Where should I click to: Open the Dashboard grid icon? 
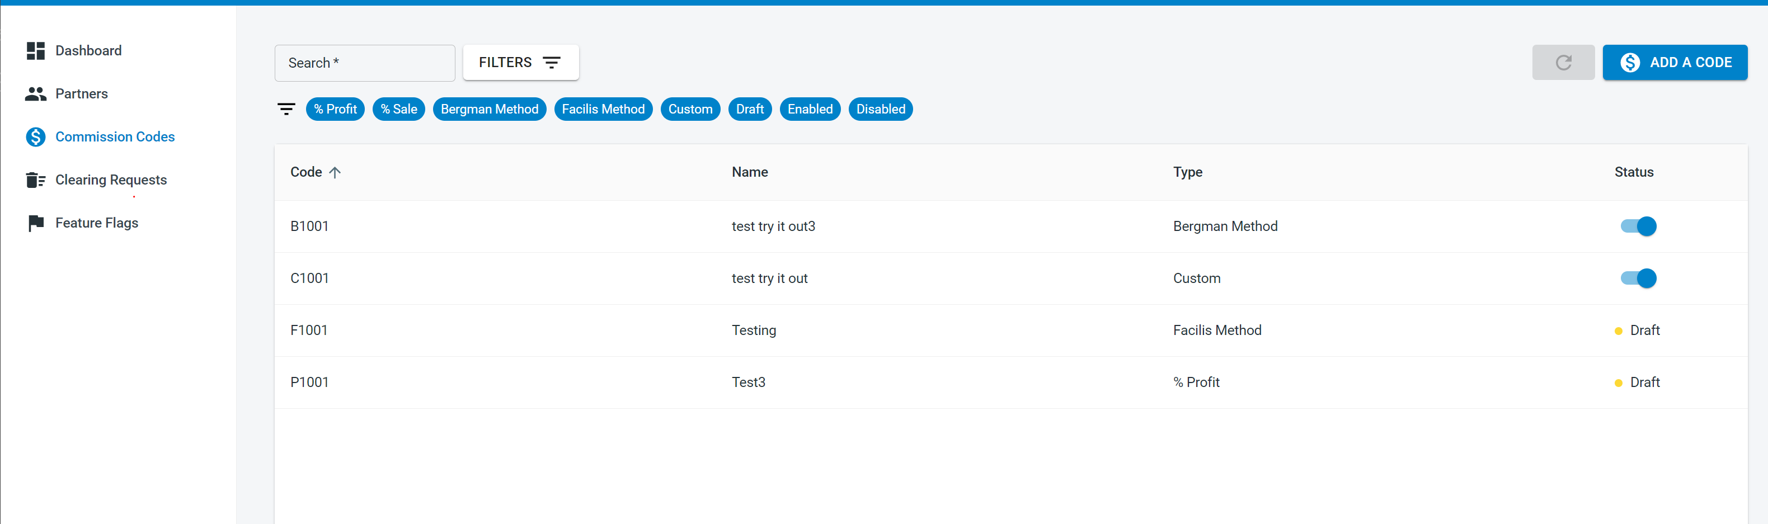pos(36,51)
